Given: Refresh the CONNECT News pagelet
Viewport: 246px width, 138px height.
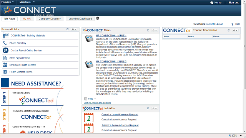Looking at the screenshot, I should (x=148, y=30).
